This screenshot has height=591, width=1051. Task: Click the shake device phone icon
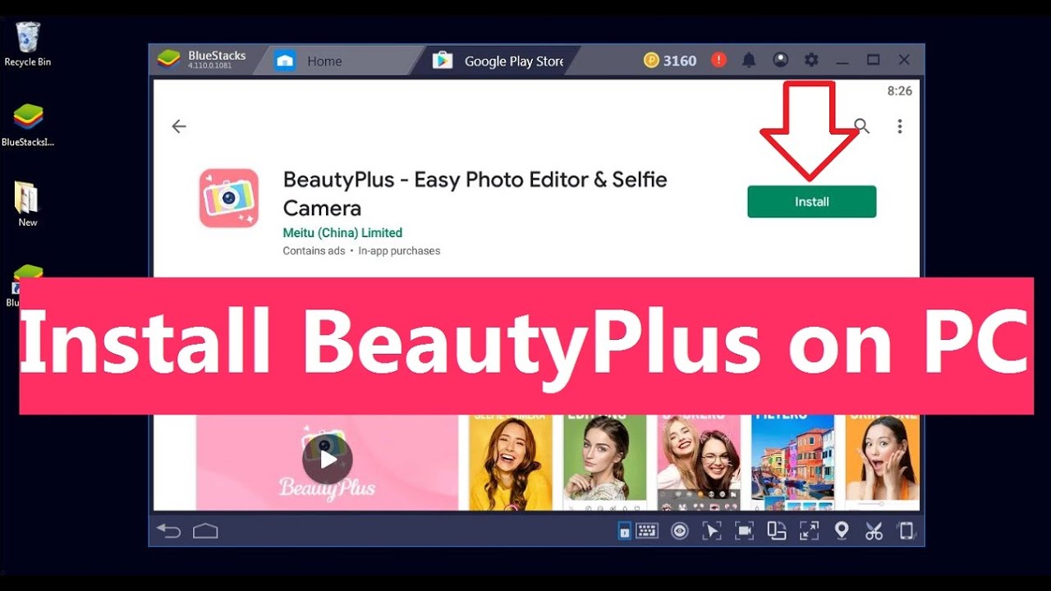tap(906, 531)
